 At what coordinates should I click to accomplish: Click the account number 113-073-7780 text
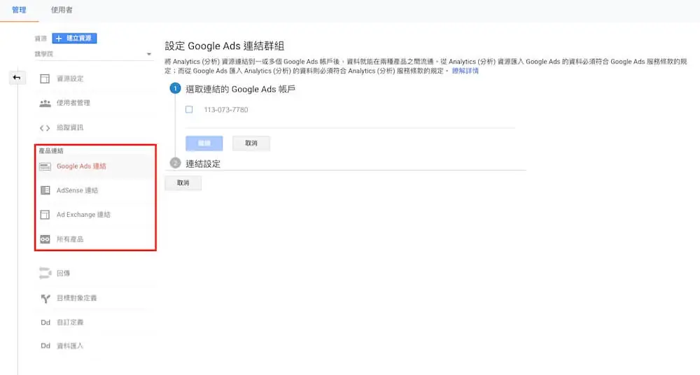coord(226,110)
